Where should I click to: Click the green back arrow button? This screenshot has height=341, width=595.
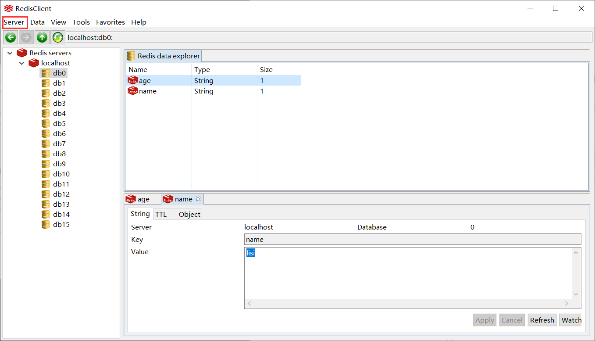coord(11,37)
